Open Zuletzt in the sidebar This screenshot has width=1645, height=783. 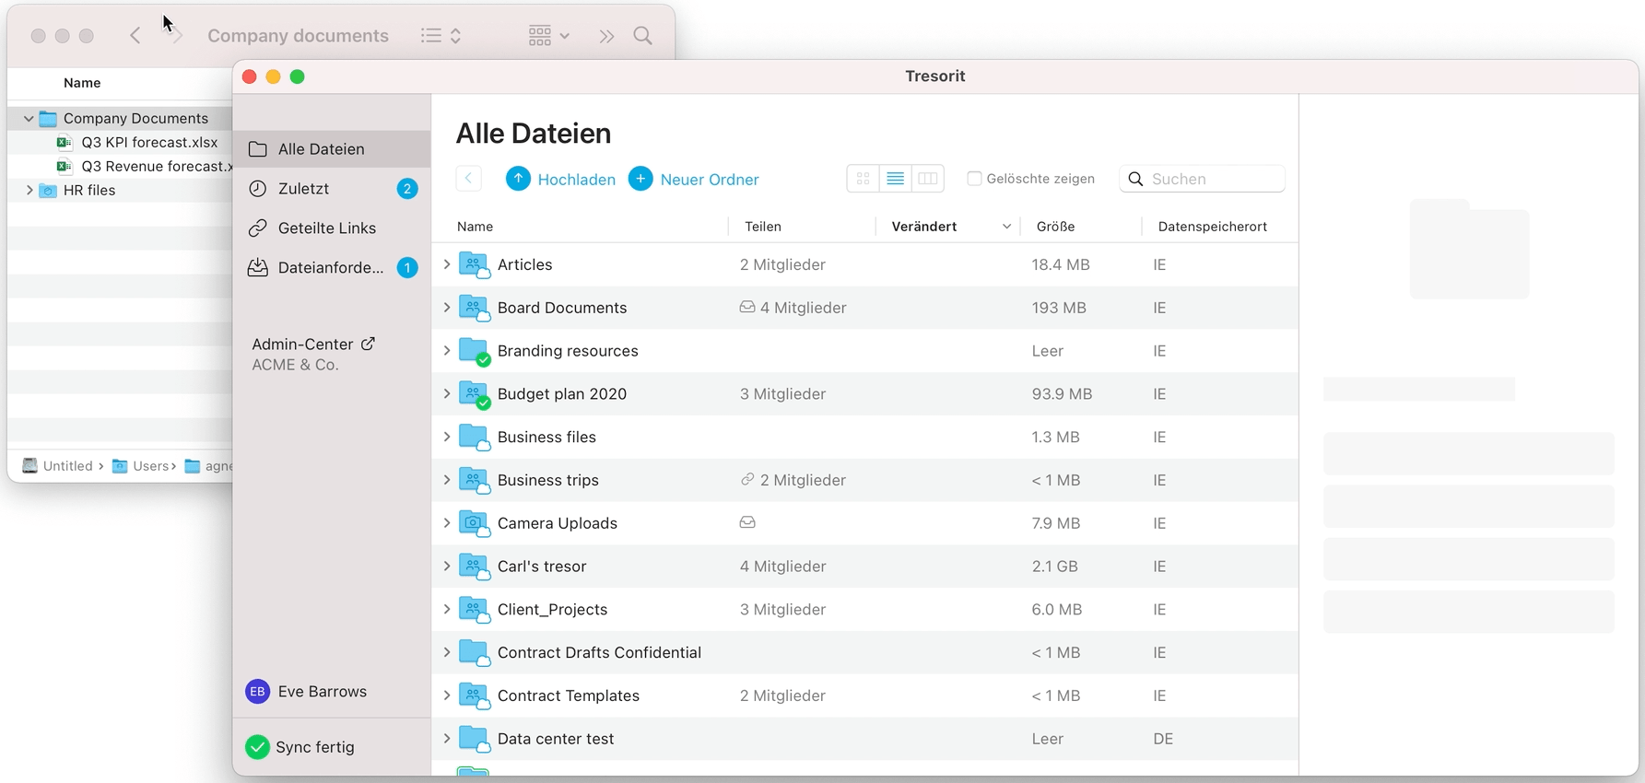[332, 189]
